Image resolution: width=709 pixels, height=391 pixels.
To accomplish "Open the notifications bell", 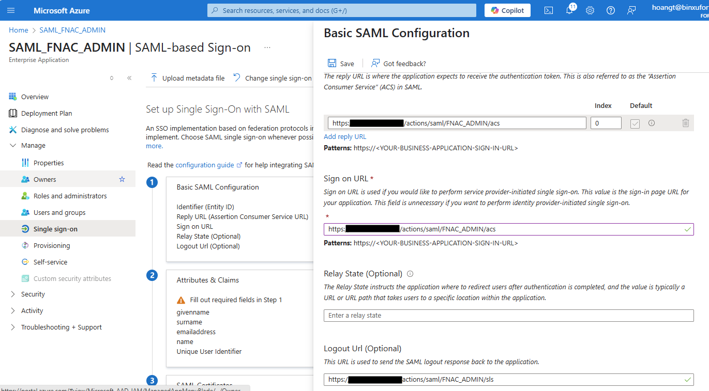I will 569,10.
